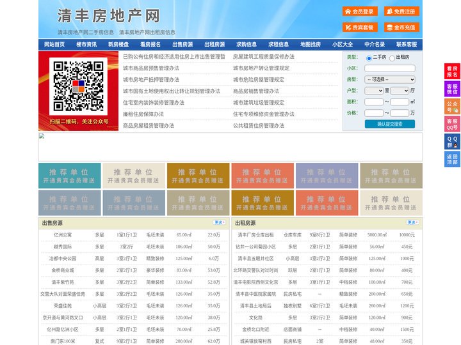Image resolution: width=461 pixels, height=345 pixels.
Task: Open 城市危险房屋管理规定 link
Action: pyautogui.click(x=259, y=79)
